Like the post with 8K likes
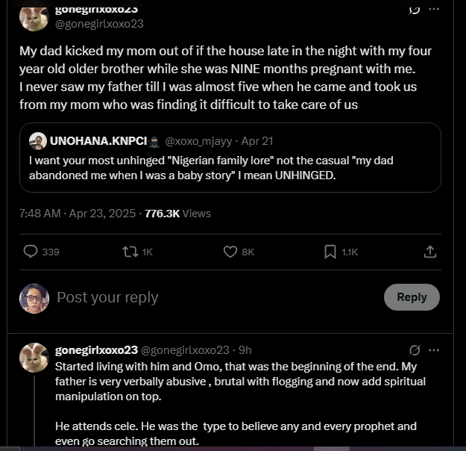 (x=231, y=252)
